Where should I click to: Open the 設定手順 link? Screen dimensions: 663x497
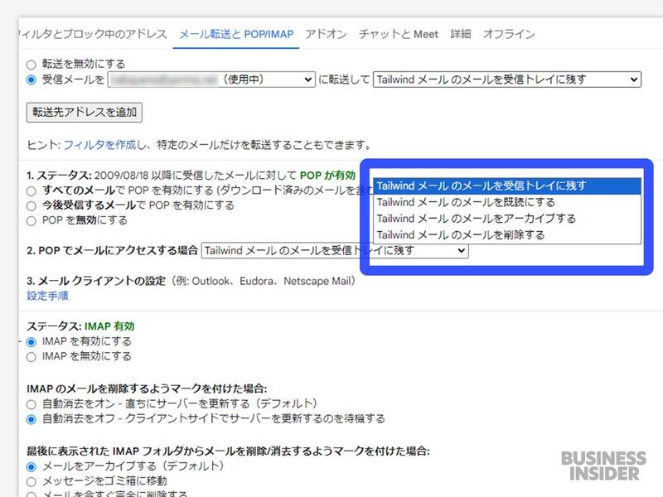pos(47,296)
